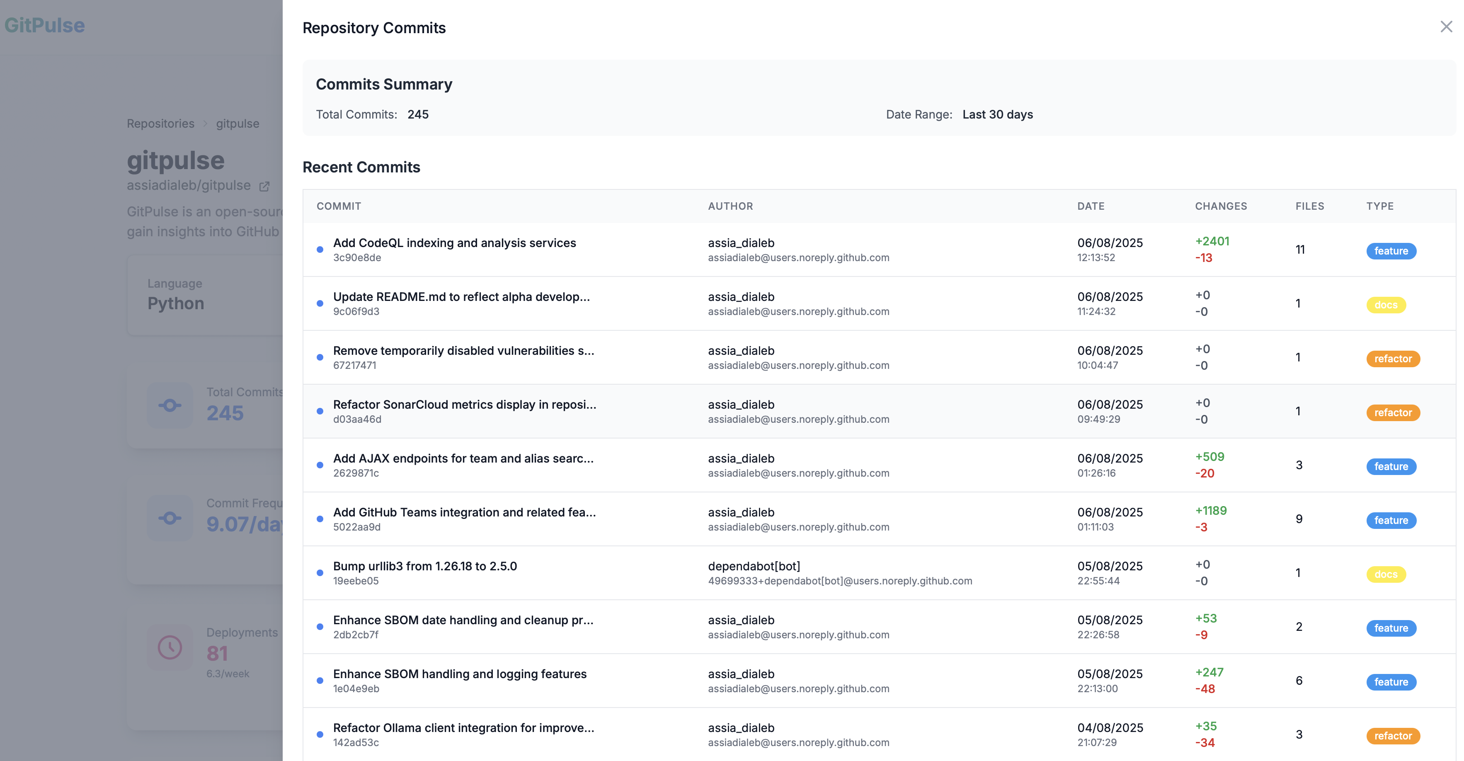This screenshot has width=1464, height=761.
Task: Open assiadialeb/gitpulse repository link
Action: click(x=189, y=185)
